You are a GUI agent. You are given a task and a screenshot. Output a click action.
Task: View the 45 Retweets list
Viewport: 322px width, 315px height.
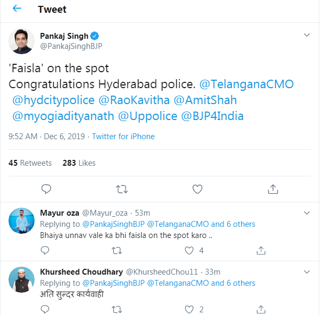(30, 163)
